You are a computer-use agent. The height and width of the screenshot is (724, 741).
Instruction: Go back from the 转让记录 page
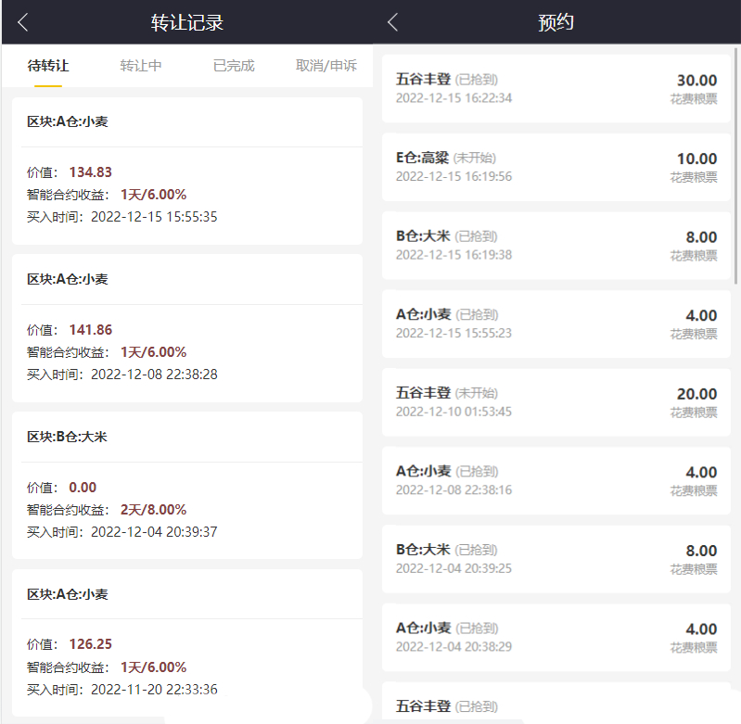coord(23,22)
